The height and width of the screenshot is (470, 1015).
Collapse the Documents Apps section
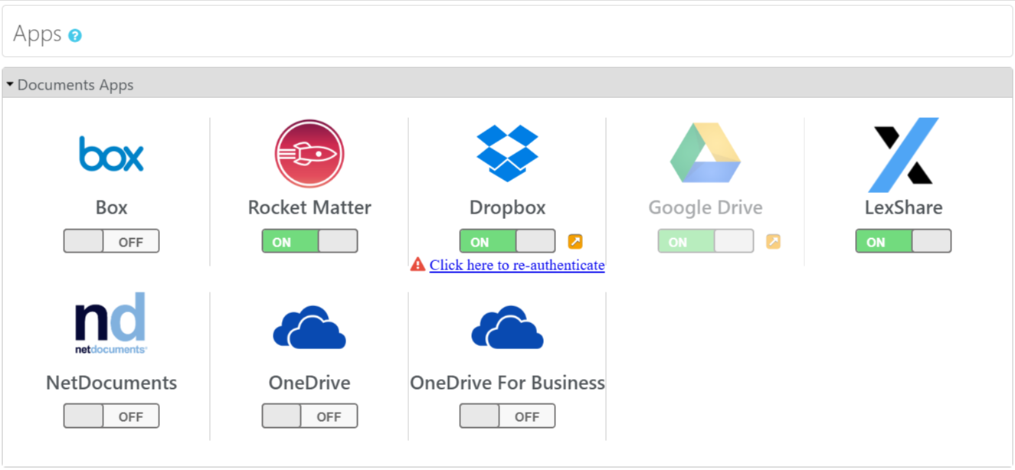[x=11, y=84]
